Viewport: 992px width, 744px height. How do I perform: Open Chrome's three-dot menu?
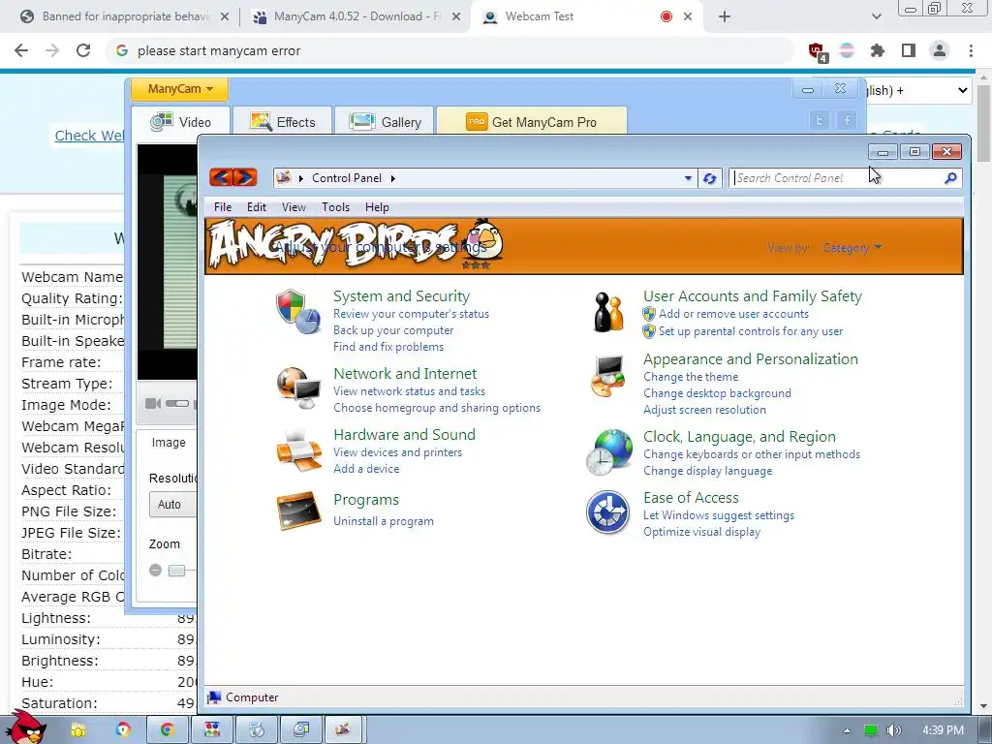(x=971, y=50)
